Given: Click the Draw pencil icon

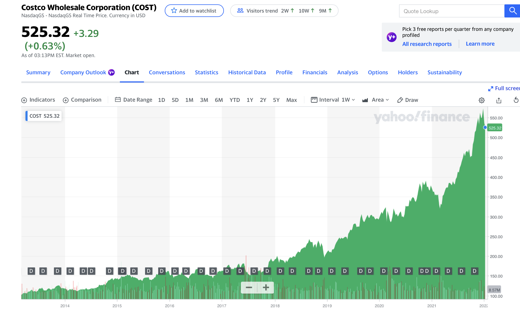Looking at the screenshot, I should point(400,100).
